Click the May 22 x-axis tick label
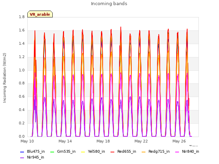Viewport: 219px width, 164px height. 141,141
